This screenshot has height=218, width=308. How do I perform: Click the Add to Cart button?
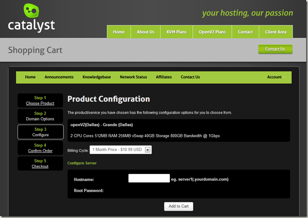(178, 207)
